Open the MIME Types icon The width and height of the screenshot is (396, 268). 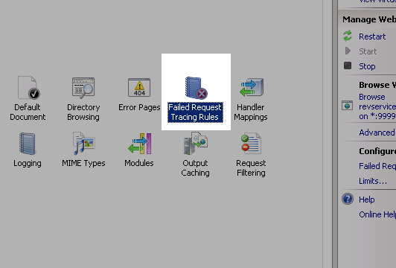coord(83,143)
